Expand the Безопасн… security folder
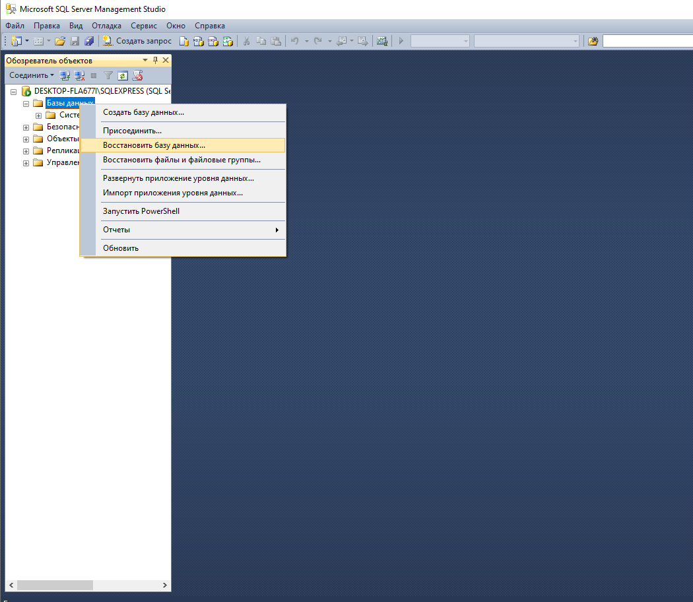The width and height of the screenshot is (693, 602). tap(26, 128)
